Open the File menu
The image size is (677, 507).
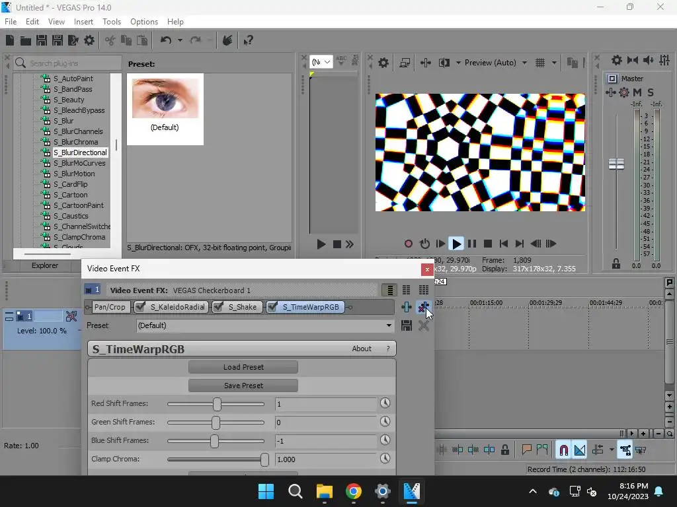point(11,22)
